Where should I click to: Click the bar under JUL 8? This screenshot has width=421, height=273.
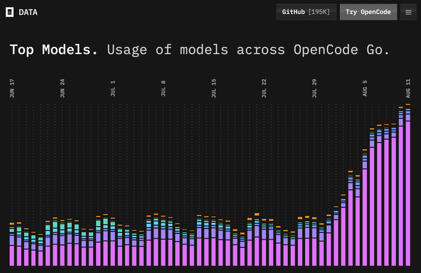(x=163, y=241)
